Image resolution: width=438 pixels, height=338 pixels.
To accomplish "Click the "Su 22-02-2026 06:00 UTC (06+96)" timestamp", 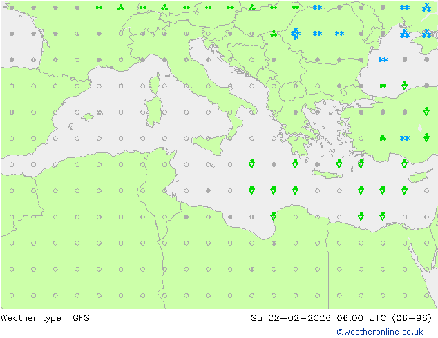I will (x=341, y=317).
